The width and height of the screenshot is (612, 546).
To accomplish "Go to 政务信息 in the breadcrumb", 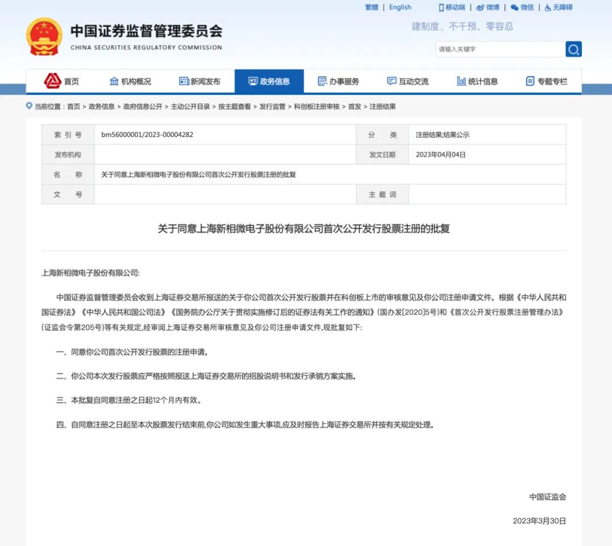I will coord(101,106).
